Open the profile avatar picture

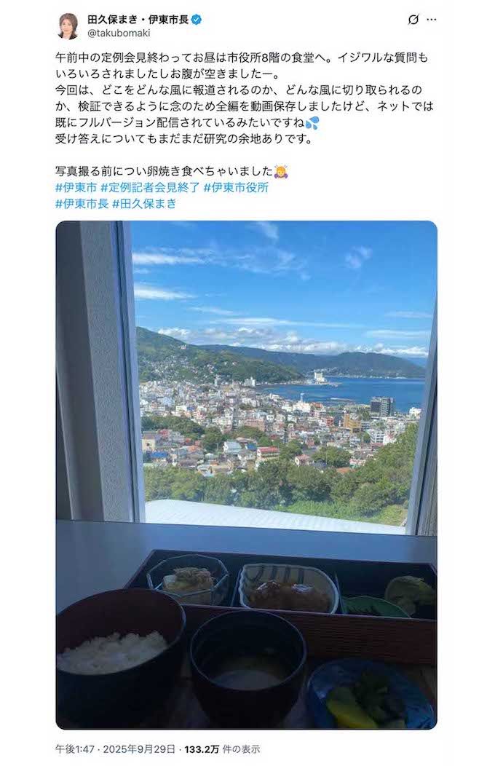tap(68, 26)
